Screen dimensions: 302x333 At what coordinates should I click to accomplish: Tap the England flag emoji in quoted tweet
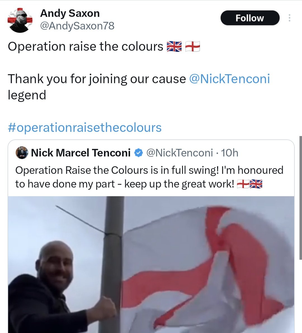(x=243, y=184)
